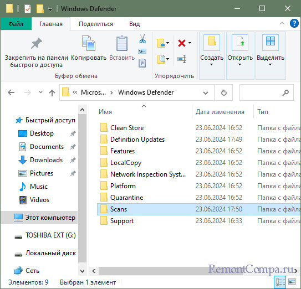Viewport: 301px width, 289px height.
Task: Collapse the ribbon with the chevron
Action: pos(282,24)
